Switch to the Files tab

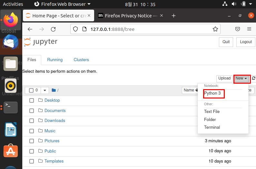[32, 60]
